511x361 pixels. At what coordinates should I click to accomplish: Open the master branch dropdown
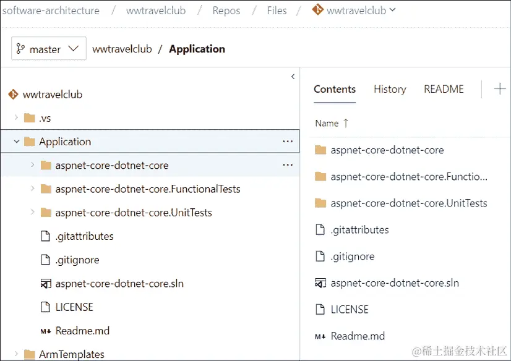[x=49, y=49]
